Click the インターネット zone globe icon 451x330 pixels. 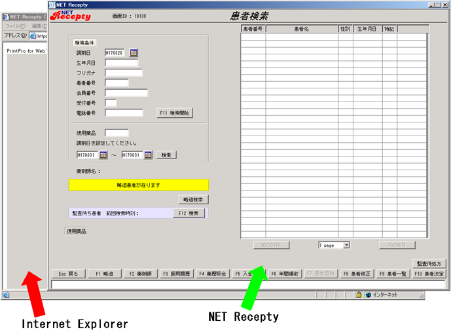[369, 295]
